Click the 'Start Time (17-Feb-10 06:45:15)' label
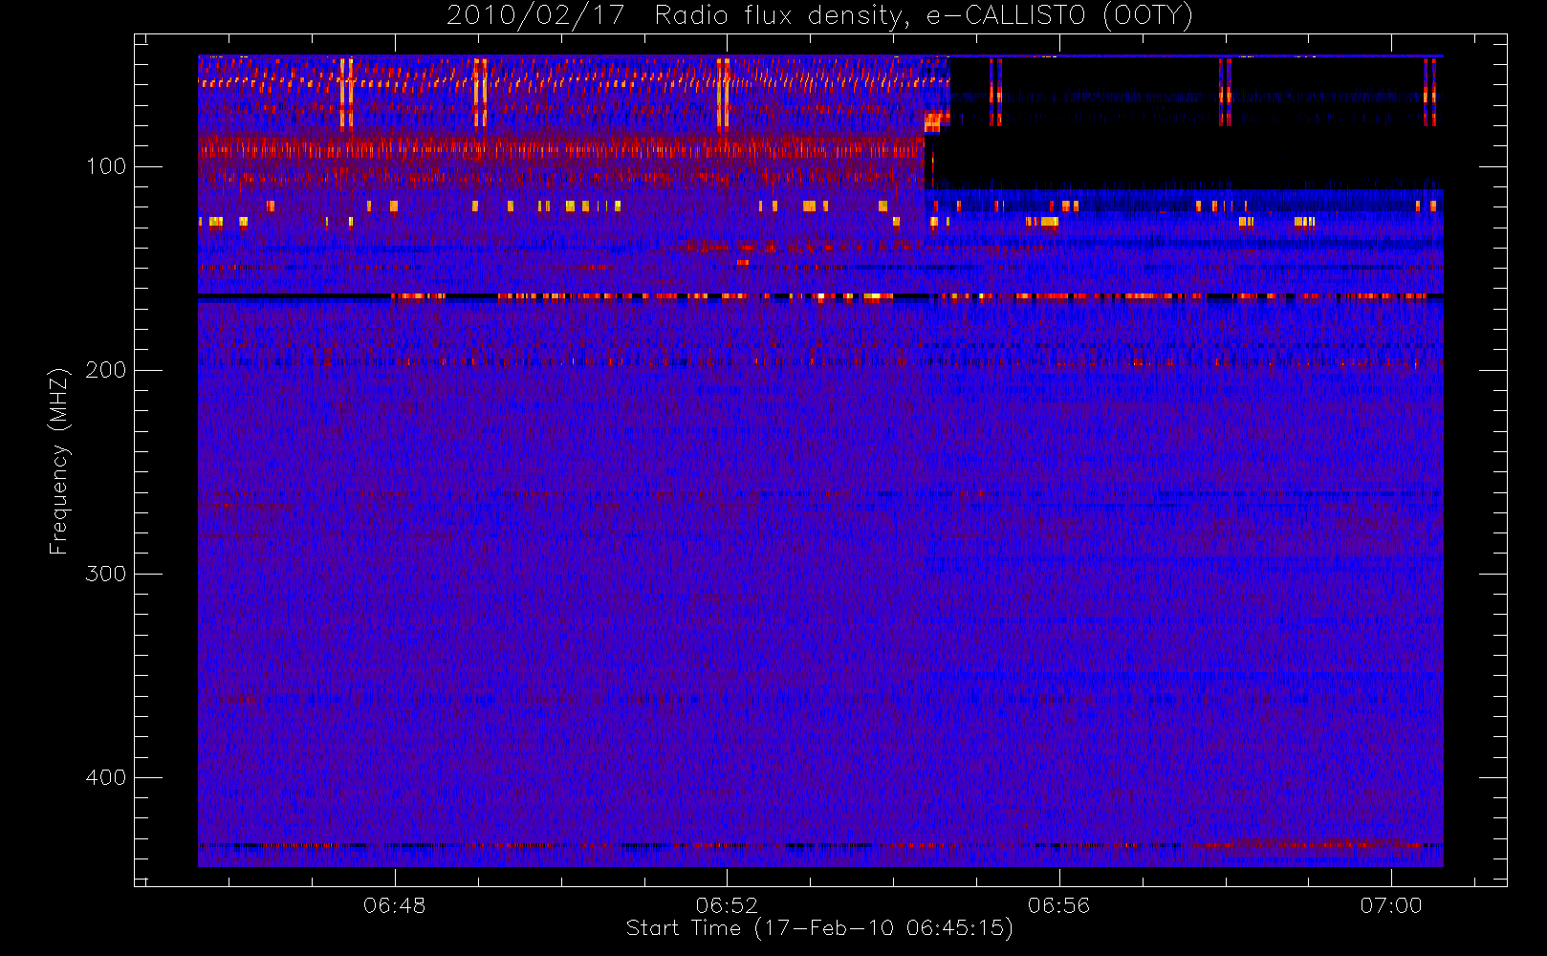The image size is (1547, 956). pyautogui.click(x=820, y=928)
